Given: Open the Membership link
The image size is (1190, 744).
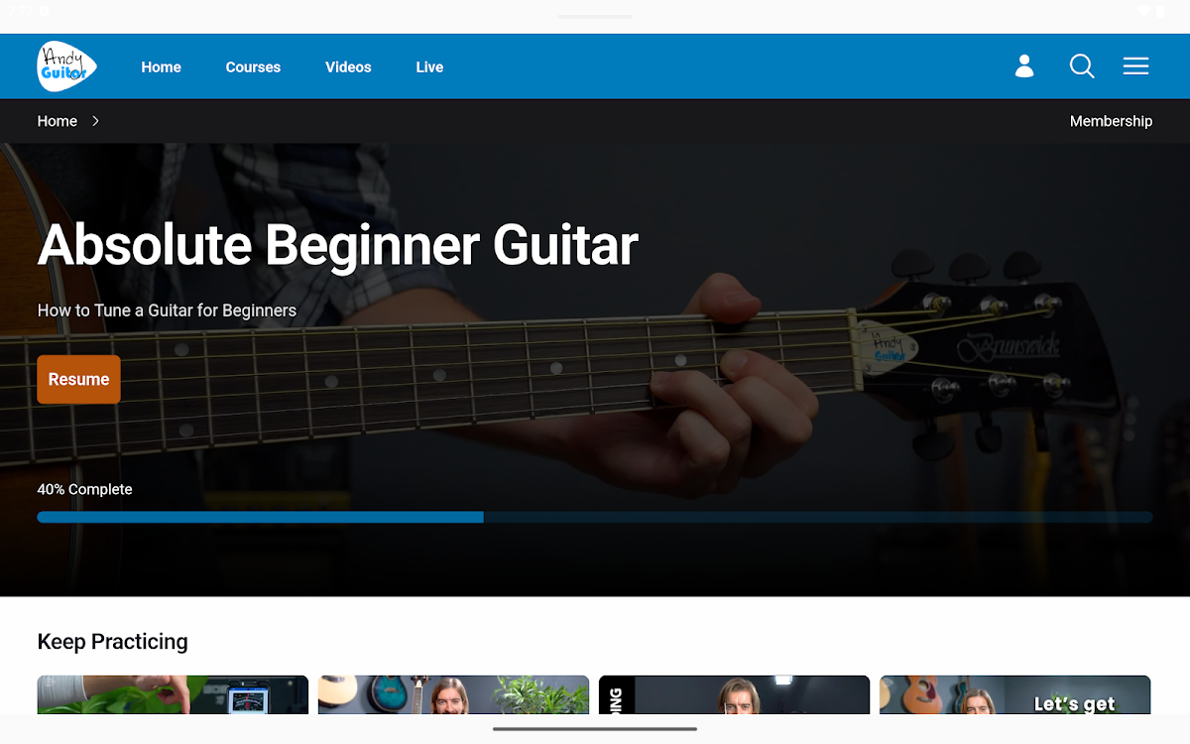Looking at the screenshot, I should coord(1111,121).
